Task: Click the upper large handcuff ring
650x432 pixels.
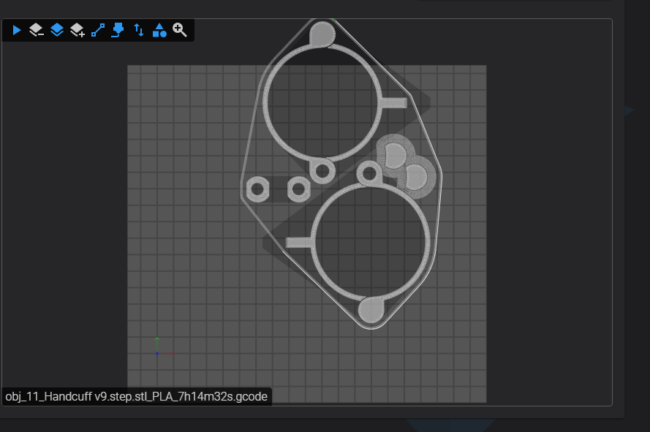Action: tap(322, 103)
